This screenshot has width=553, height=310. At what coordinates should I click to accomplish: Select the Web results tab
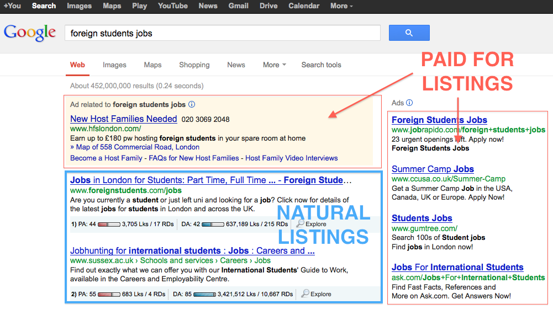(x=77, y=65)
